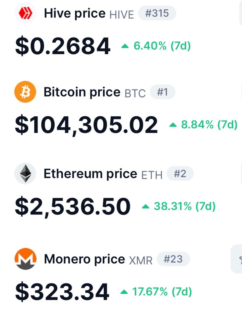Select the Ethereum 38.31% (7d) change
Screen dimensions: 242x310
click(185, 206)
